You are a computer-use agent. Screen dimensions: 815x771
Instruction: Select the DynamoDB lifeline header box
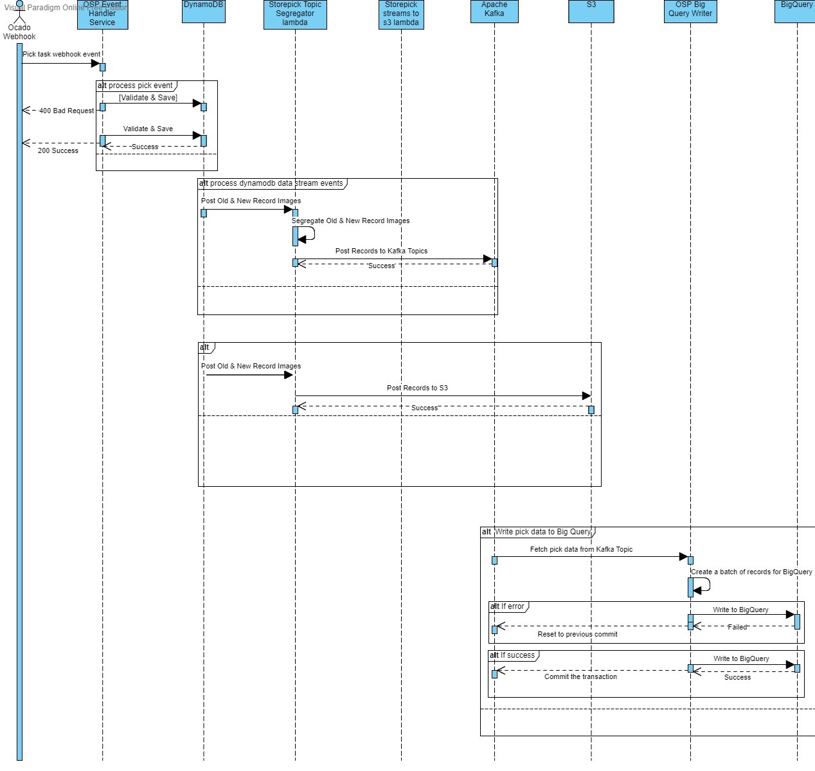pyautogui.click(x=204, y=11)
